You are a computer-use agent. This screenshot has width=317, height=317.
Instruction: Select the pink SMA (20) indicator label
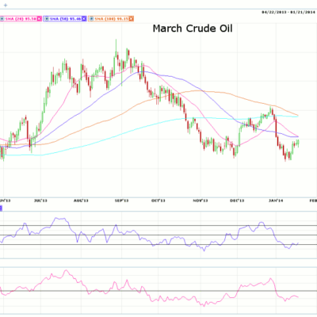click(x=21, y=18)
